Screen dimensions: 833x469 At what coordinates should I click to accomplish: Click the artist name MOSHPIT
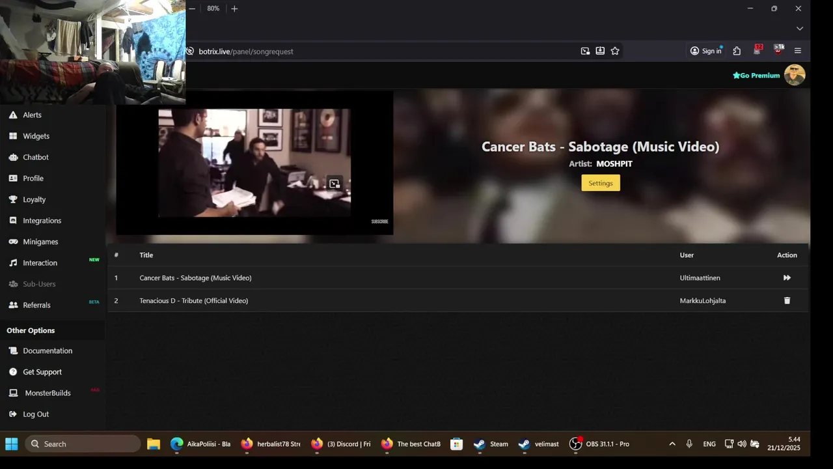point(614,163)
